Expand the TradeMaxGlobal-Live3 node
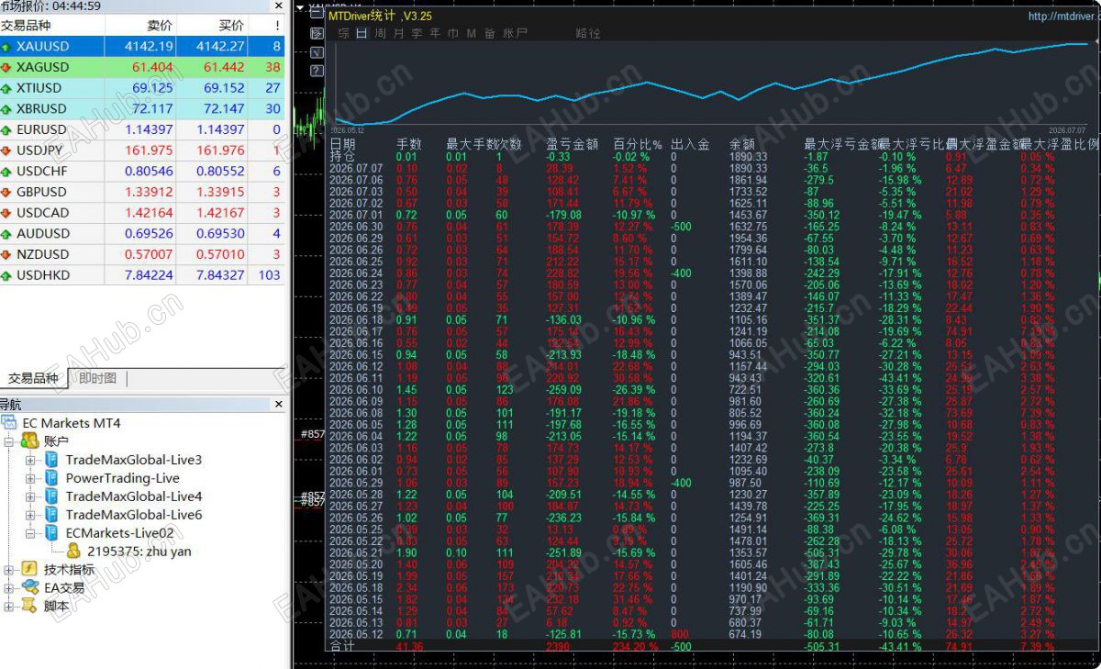 click(x=30, y=460)
